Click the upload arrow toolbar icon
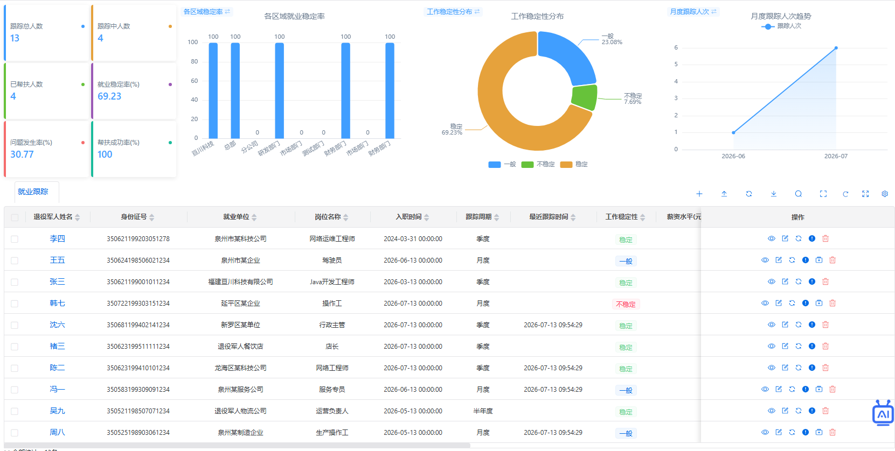The image size is (895, 451). point(724,194)
